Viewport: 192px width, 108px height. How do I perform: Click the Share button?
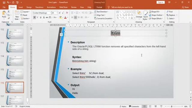(185, 7)
